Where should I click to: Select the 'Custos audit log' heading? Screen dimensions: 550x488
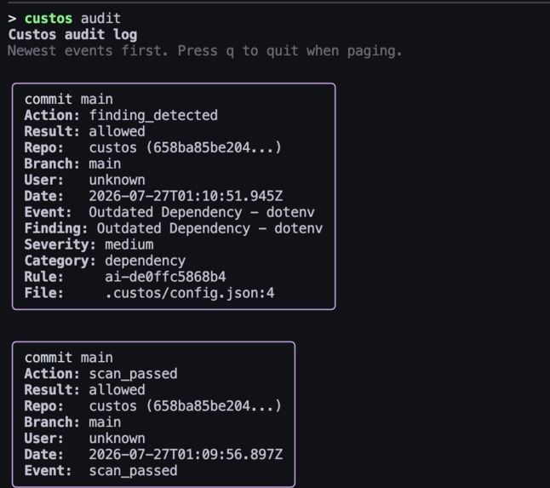tap(72, 35)
